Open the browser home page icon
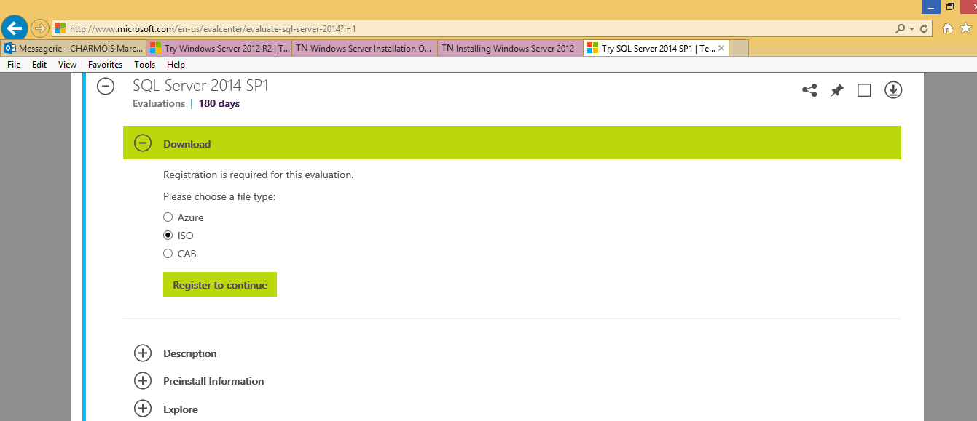977x421 pixels. click(x=948, y=28)
